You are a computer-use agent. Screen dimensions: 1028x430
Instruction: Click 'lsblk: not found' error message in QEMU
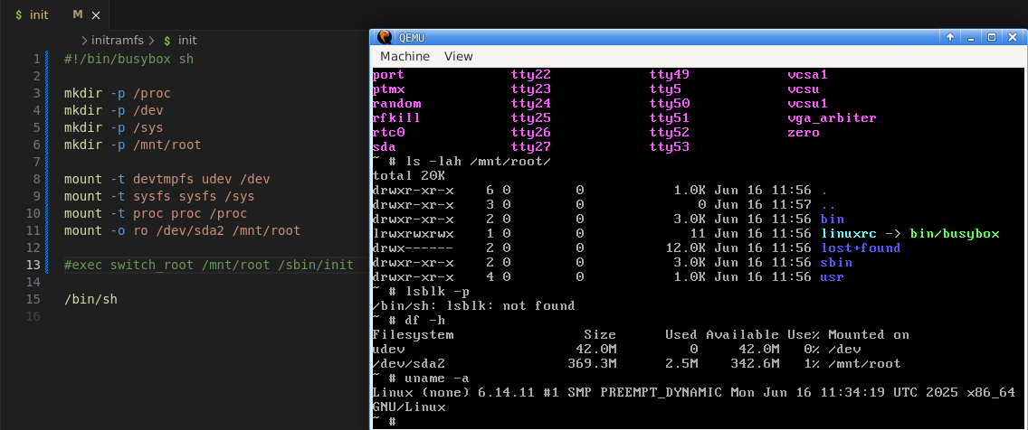click(510, 305)
